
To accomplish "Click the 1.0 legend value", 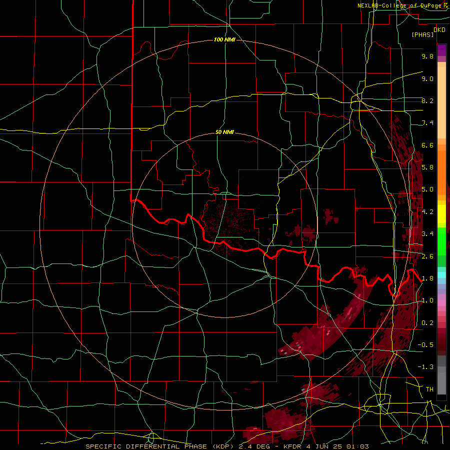I will pos(427,300).
